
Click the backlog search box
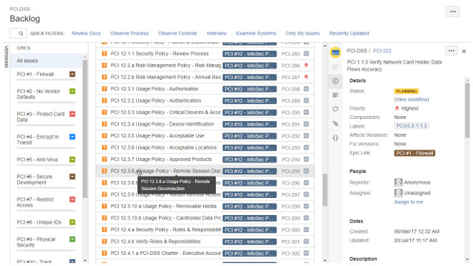[x=18, y=33]
